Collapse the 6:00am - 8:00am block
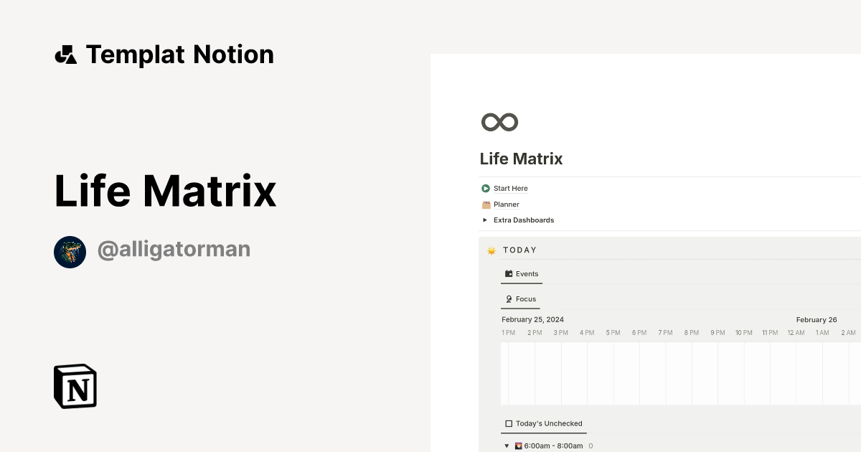This screenshot has height=452, width=861. pyautogui.click(x=507, y=446)
